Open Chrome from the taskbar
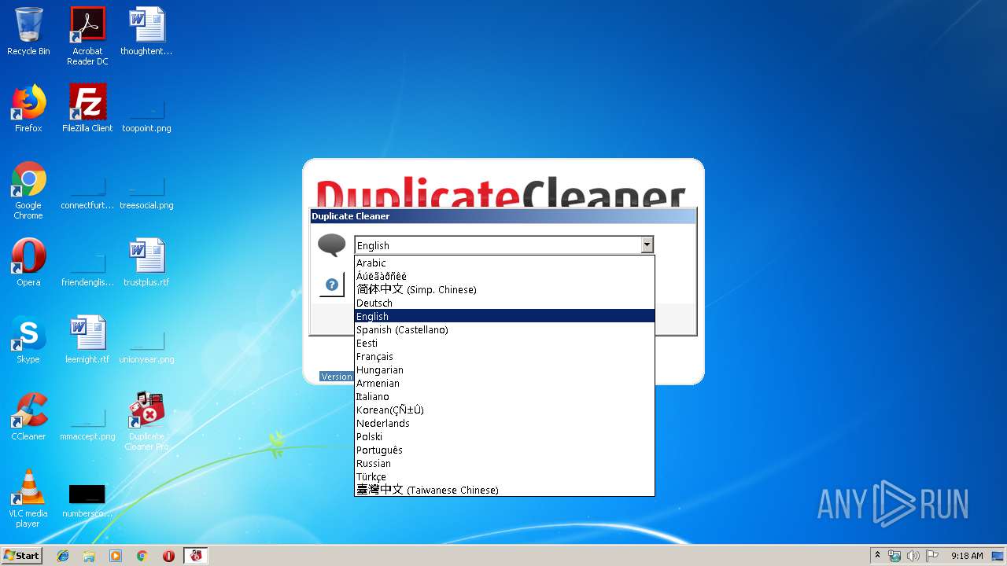1007x566 pixels. 142,556
